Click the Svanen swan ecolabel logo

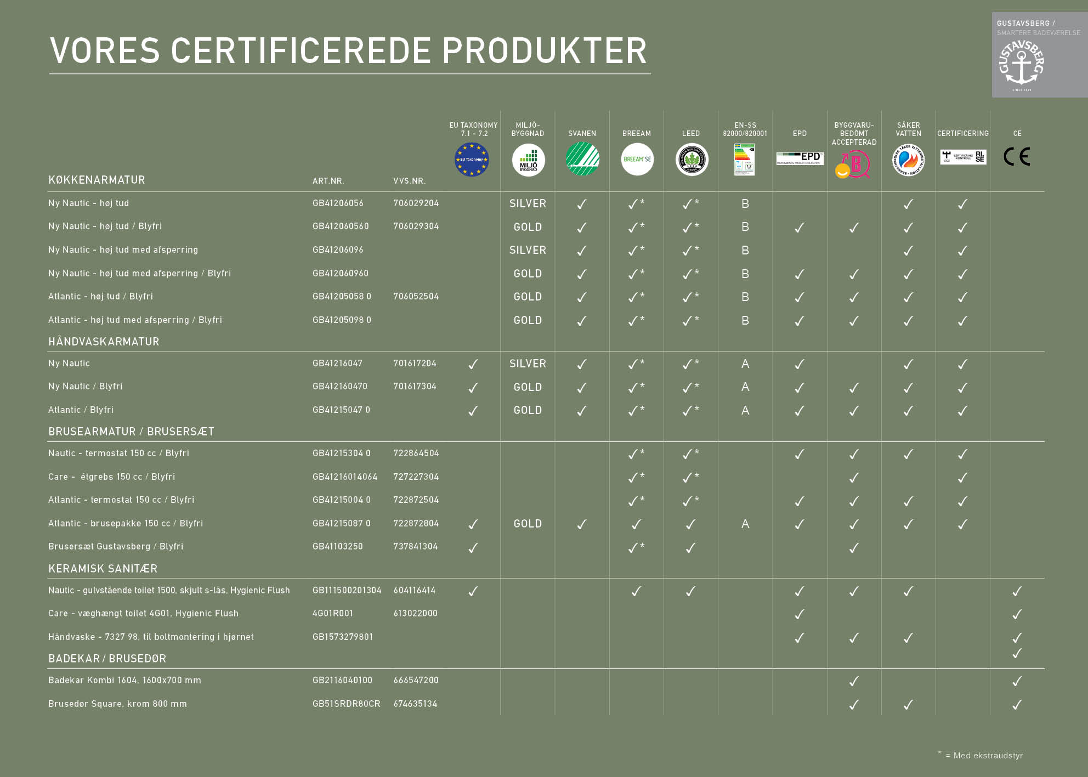582,159
